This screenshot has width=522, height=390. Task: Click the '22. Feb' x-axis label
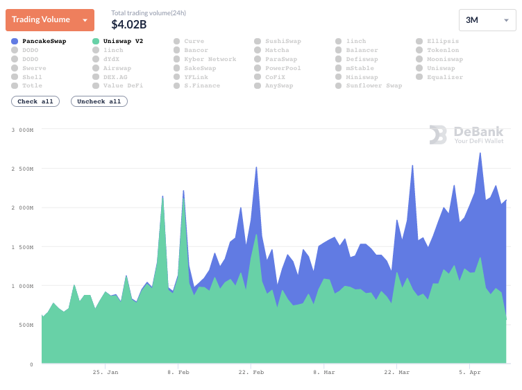pyautogui.click(x=251, y=373)
